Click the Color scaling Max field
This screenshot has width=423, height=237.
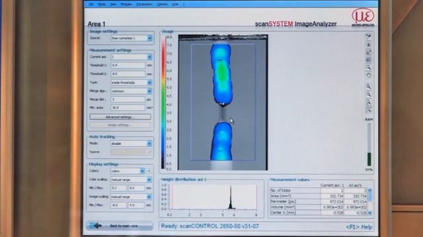coord(137,188)
